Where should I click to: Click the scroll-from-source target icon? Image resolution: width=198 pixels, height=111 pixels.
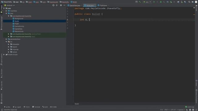click(x=54, y=5)
